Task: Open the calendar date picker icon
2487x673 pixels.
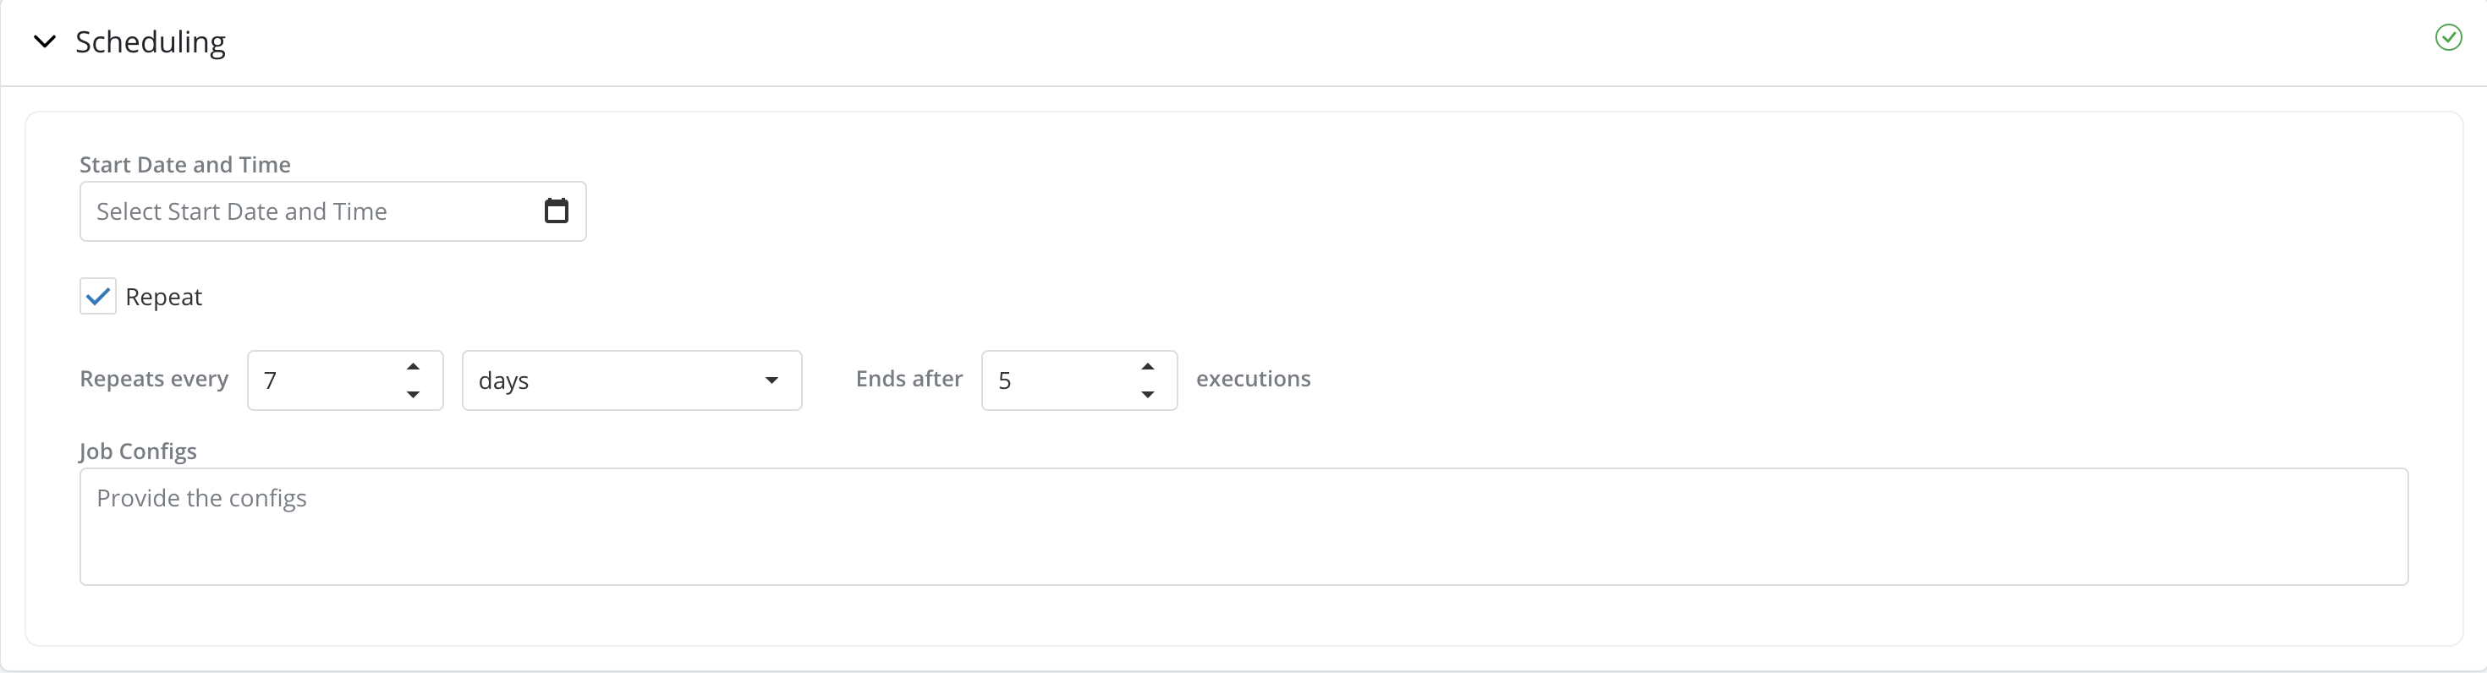Action: (556, 211)
